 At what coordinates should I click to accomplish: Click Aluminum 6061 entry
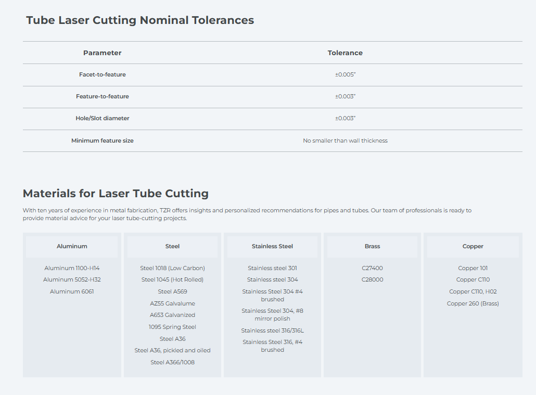point(72,292)
